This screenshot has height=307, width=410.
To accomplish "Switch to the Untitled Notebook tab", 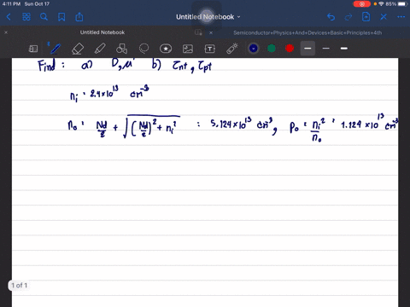I will [x=102, y=32].
